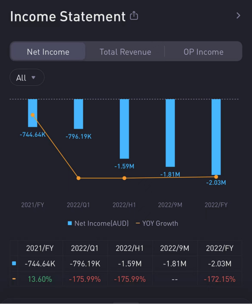Click the -1.59M bar label in chart
Viewport: 252px width, 304px height.
pyautogui.click(x=124, y=166)
